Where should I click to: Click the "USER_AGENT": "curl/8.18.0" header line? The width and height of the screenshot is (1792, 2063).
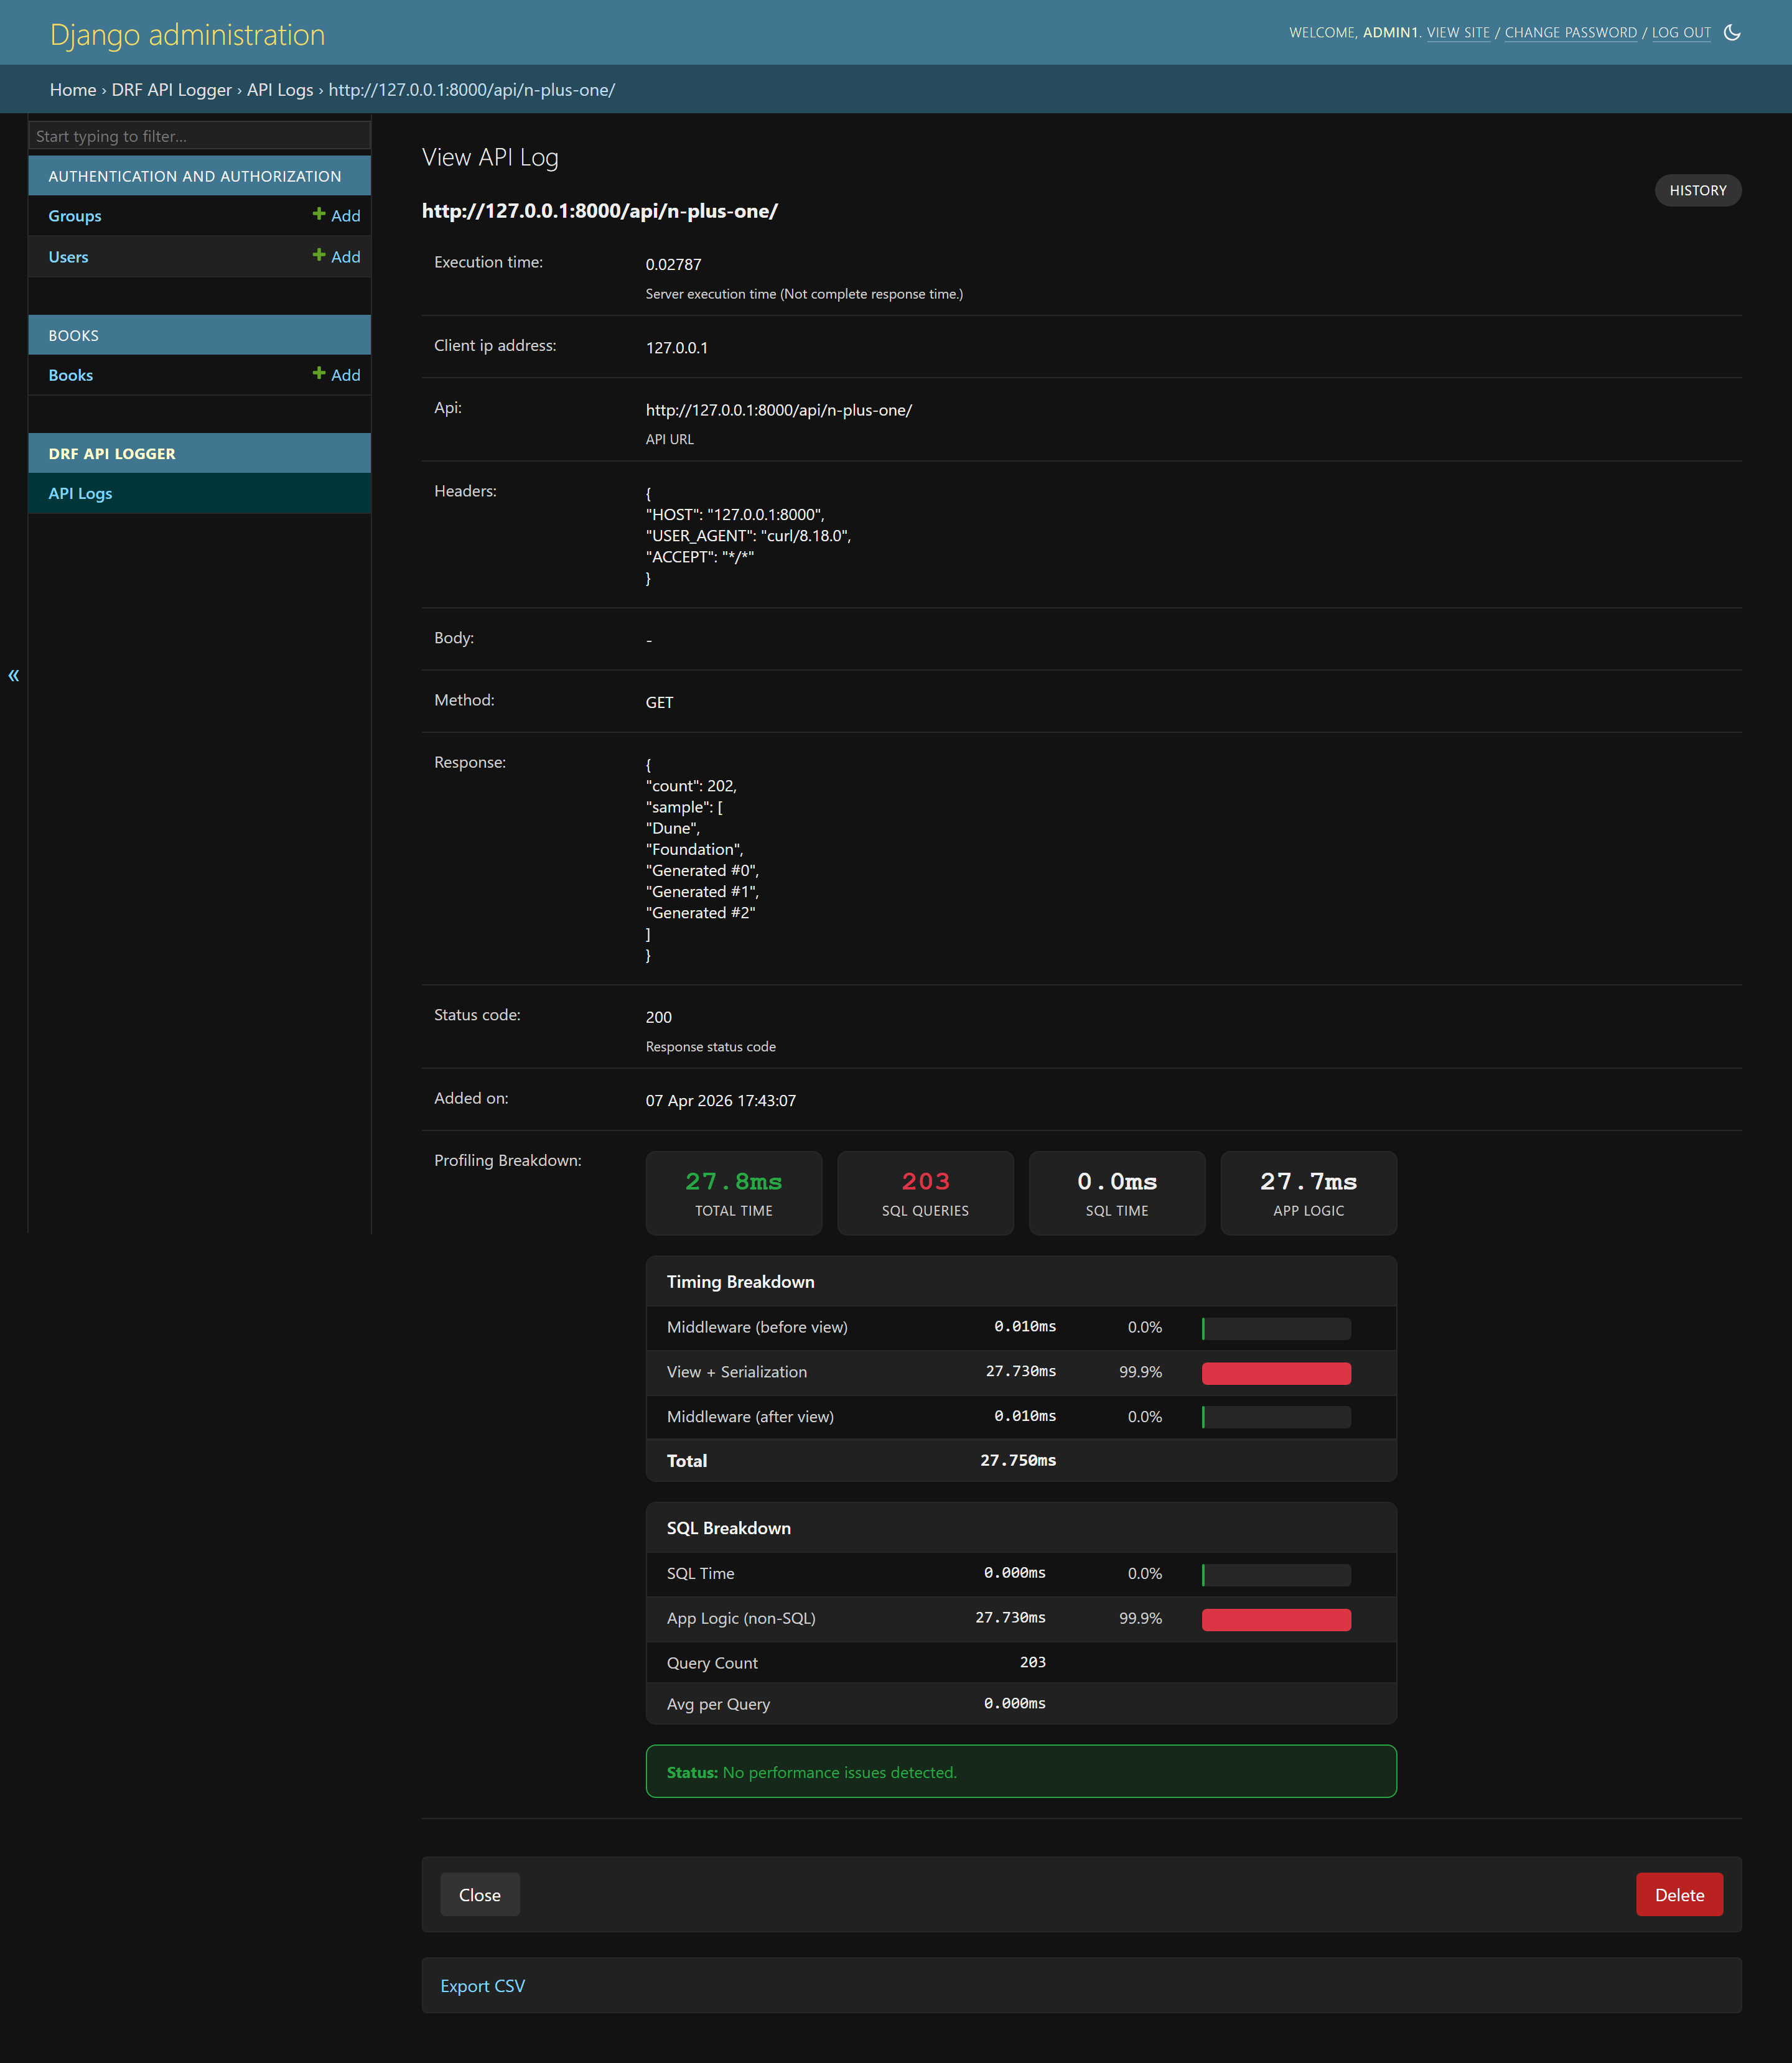point(748,536)
